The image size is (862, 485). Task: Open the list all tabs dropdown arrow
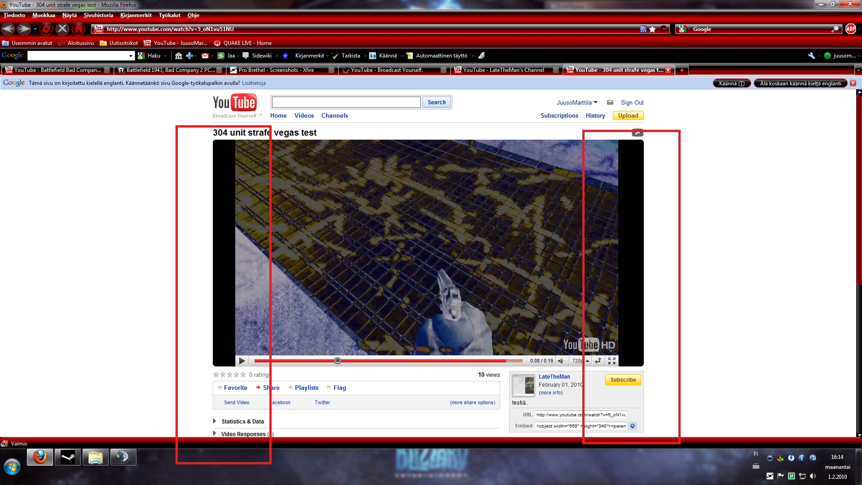pos(858,70)
